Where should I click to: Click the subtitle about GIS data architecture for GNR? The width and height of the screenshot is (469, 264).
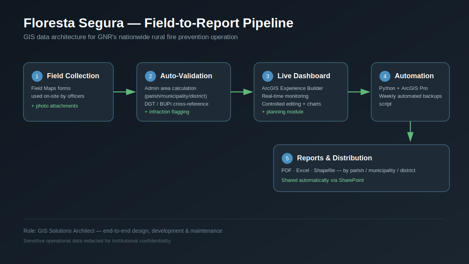tap(131, 37)
